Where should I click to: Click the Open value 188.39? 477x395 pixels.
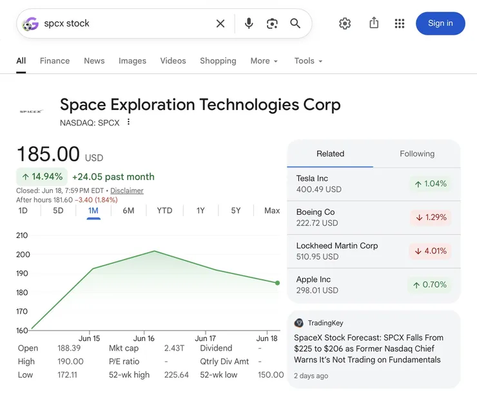[x=69, y=348]
